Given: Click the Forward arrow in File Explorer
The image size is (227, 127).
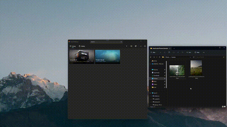Looking at the screenshot, I should [x=154, y=57].
